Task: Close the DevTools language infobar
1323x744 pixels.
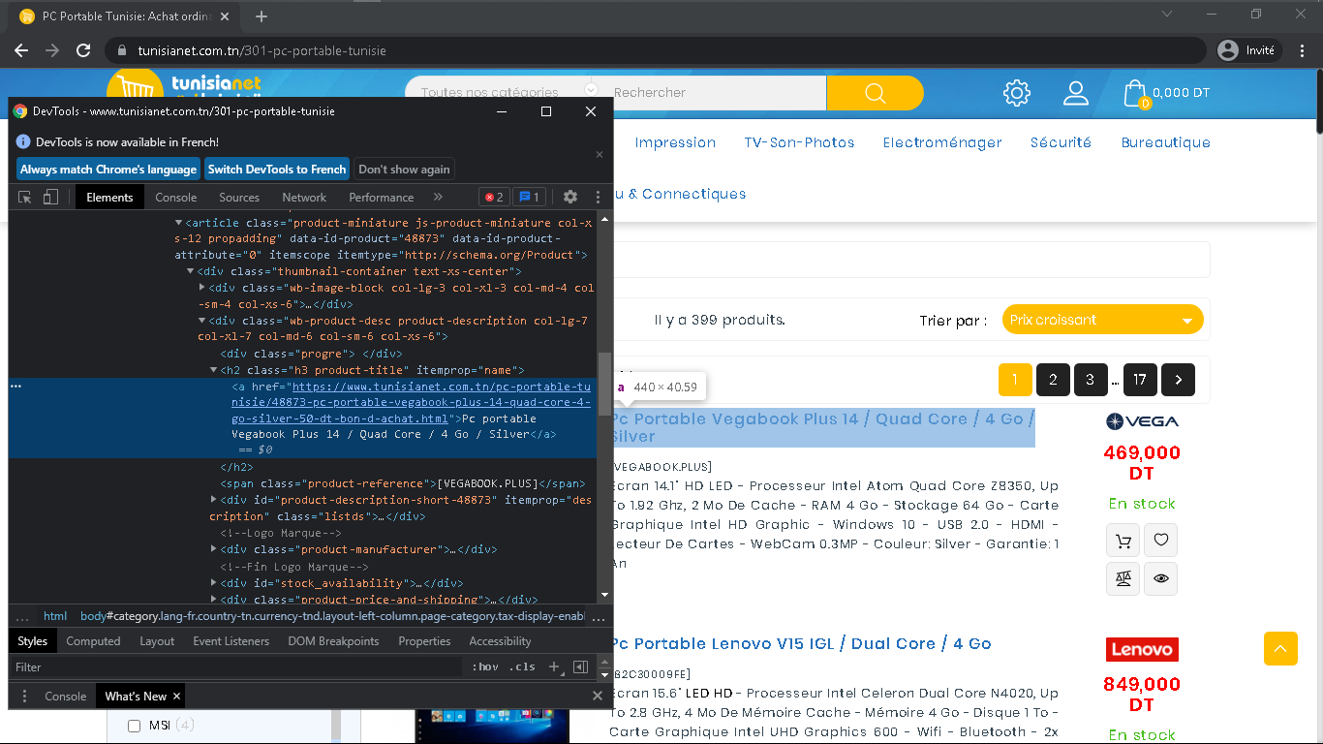Action: coord(600,155)
